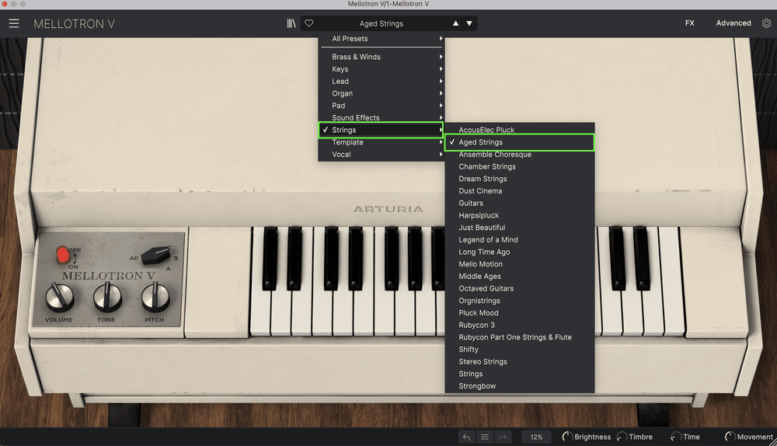Expand the Organ category
777x446 pixels.
click(x=381, y=93)
